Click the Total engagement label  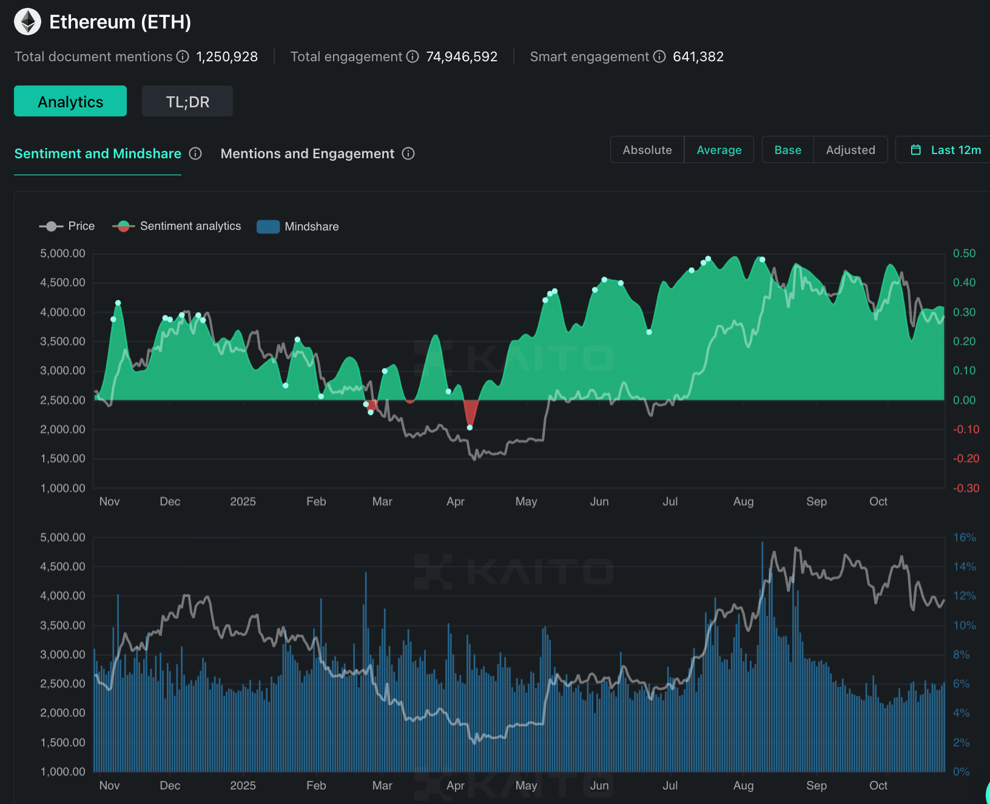(x=346, y=56)
